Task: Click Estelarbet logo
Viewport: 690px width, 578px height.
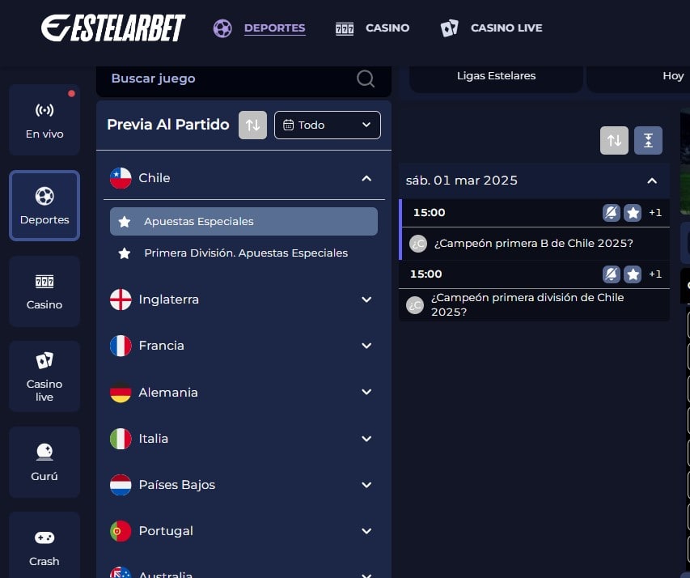Action: [x=113, y=28]
